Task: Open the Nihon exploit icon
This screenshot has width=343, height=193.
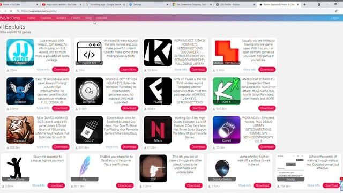Action: (x=158, y=130)
